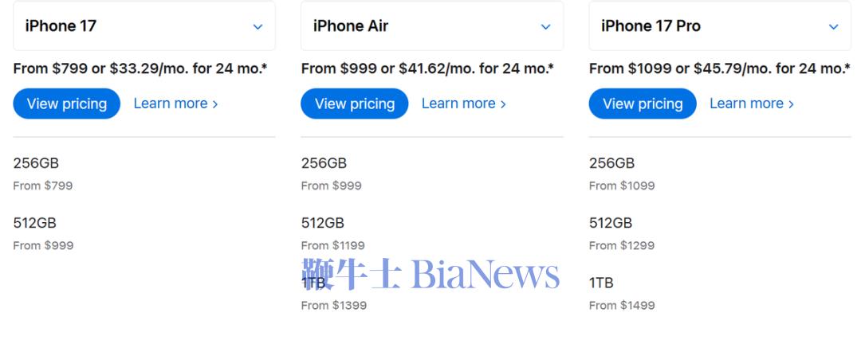The width and height of the screenshot is (861, 344).
Task: Select iPhone 17 512GB storage text
Action: click(34, 223)
